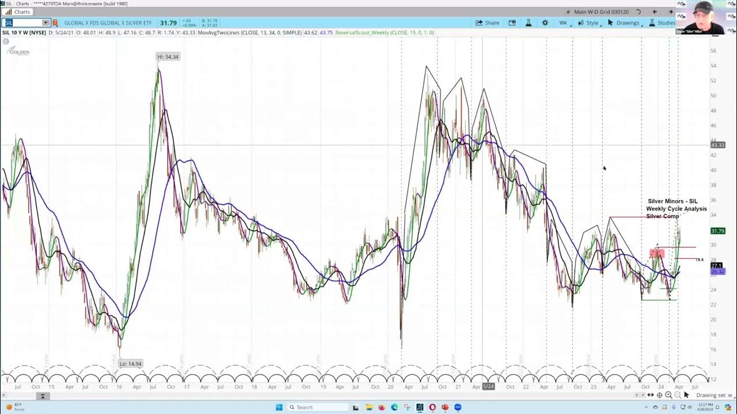Open Opera browser from taskbar

432,407
